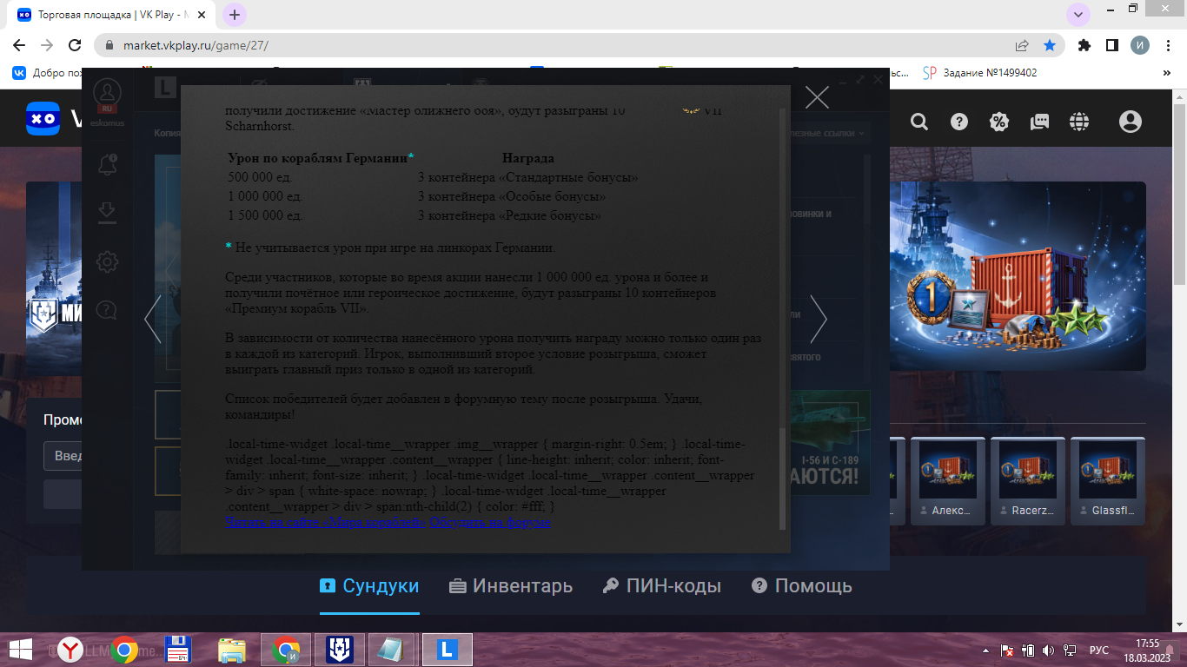Open link Обсудить на форуме
1187x667 pixels.
tap(491, 522)
